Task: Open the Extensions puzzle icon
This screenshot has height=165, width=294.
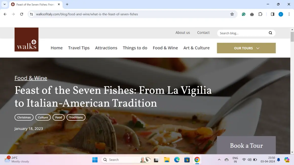Action: coord(260,14)
